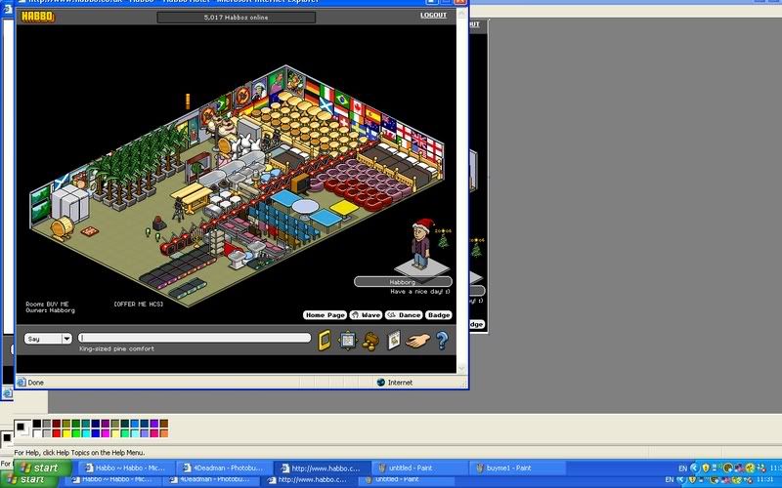Click the events notepad icon
The width and height of the screenshot is (782, 488).
[x=394, y=341]
